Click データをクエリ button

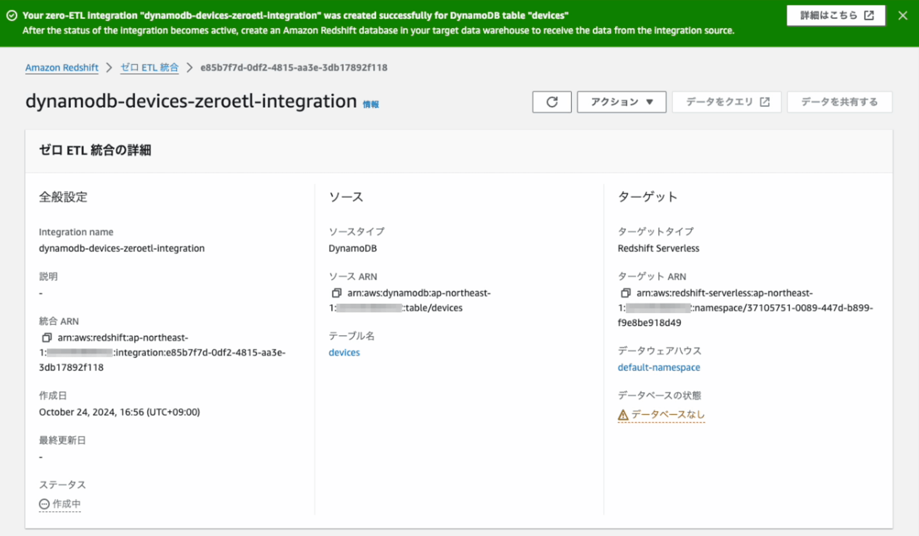[x=726, y=102]
